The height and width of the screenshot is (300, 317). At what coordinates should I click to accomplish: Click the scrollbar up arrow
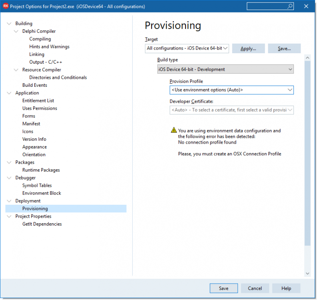(307, 58)
